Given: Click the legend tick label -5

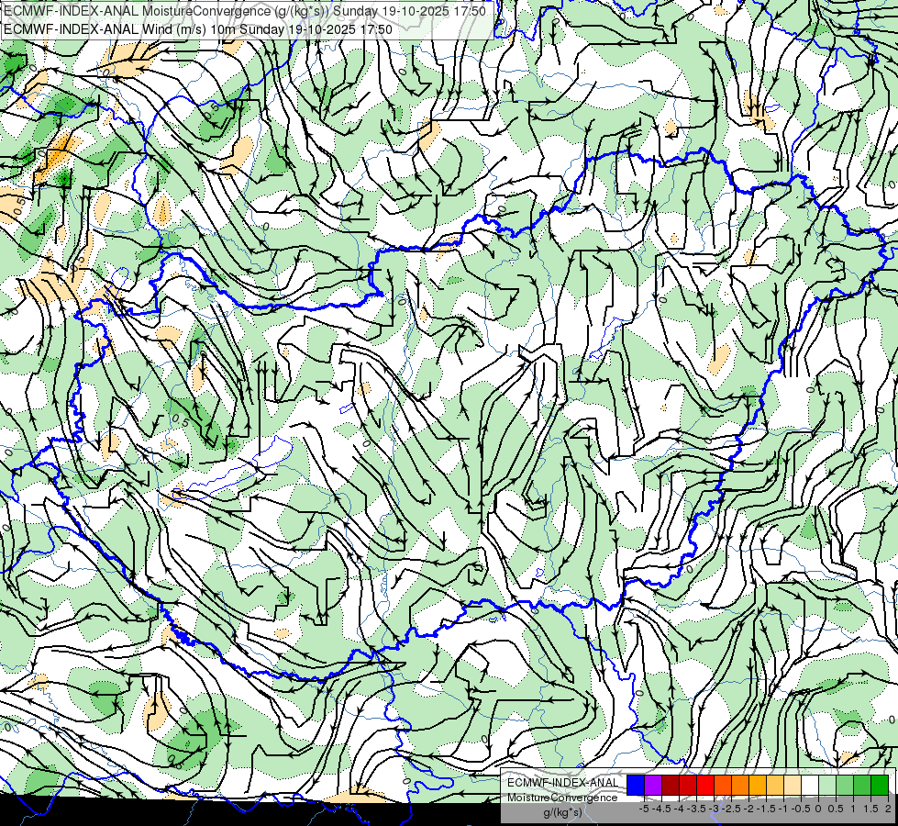Looking at the screenshot, I should [x=644, y=809].
